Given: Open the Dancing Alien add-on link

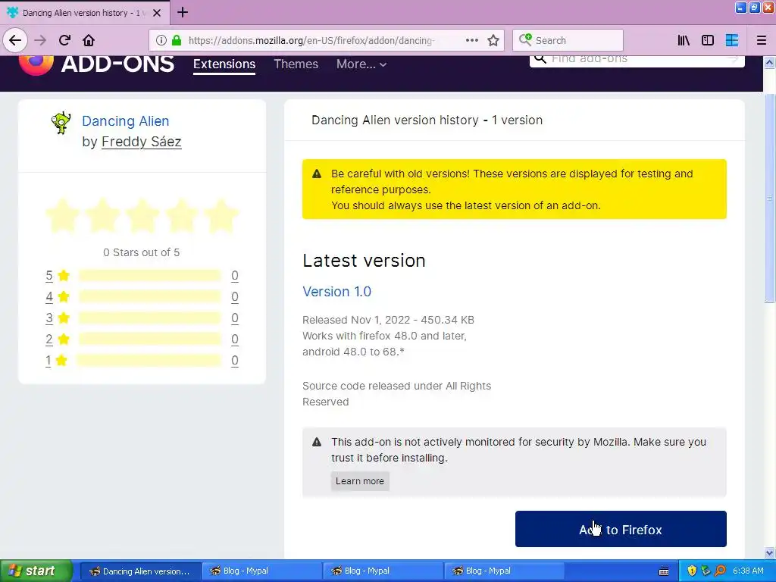Looking at the screenshot, I should (126, 121).
